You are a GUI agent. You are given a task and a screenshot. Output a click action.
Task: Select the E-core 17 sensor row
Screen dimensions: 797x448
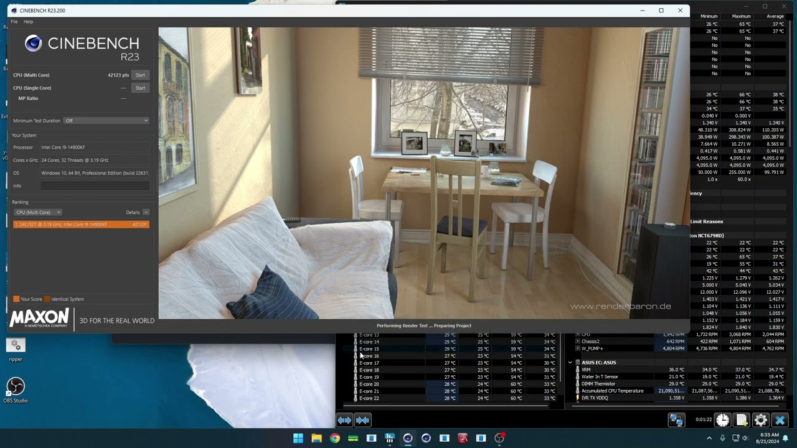point(455,363)
